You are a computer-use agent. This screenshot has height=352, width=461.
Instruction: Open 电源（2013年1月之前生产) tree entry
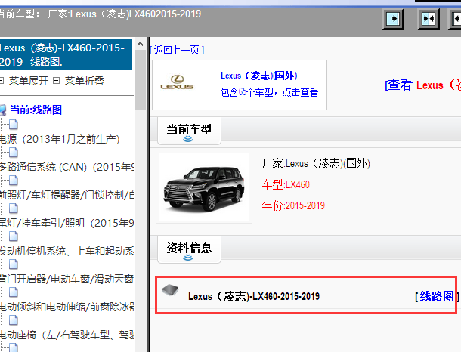click(60, 139)
